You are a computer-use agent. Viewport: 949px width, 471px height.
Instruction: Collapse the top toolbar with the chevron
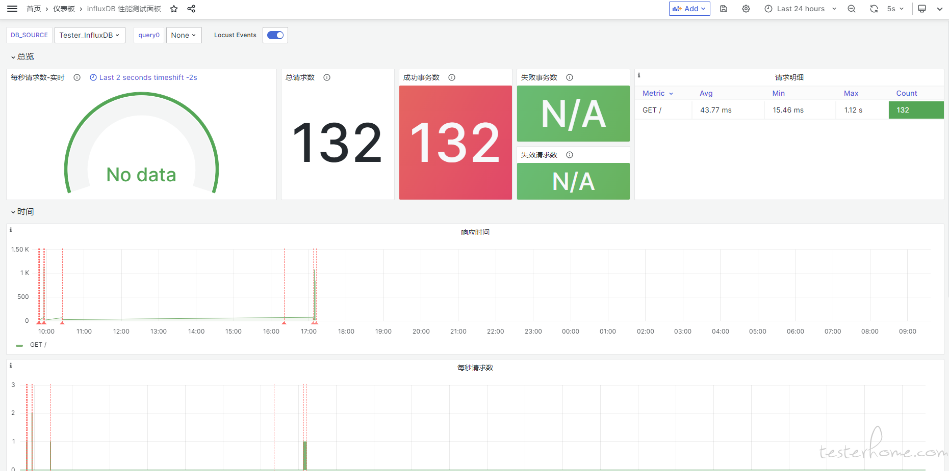940,9
